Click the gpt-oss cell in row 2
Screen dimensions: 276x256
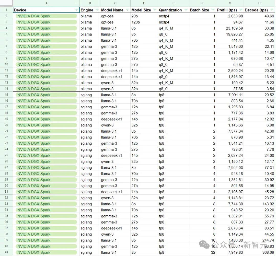115,16
